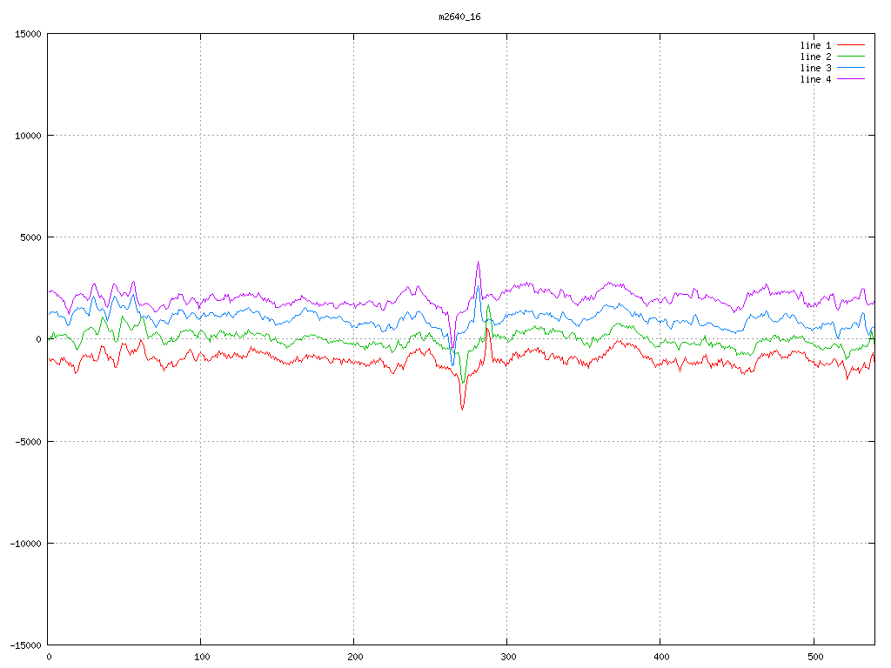Click the 5000 y-axis tick label

click(30, 237)
